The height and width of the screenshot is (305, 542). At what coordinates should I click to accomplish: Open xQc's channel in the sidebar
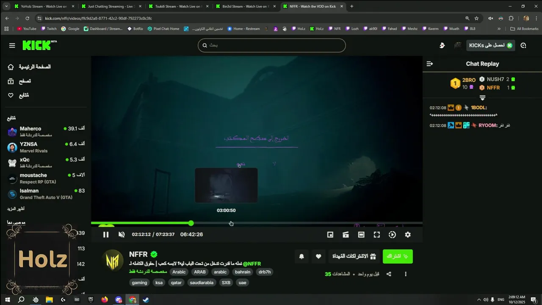click(x=46, y=163)
